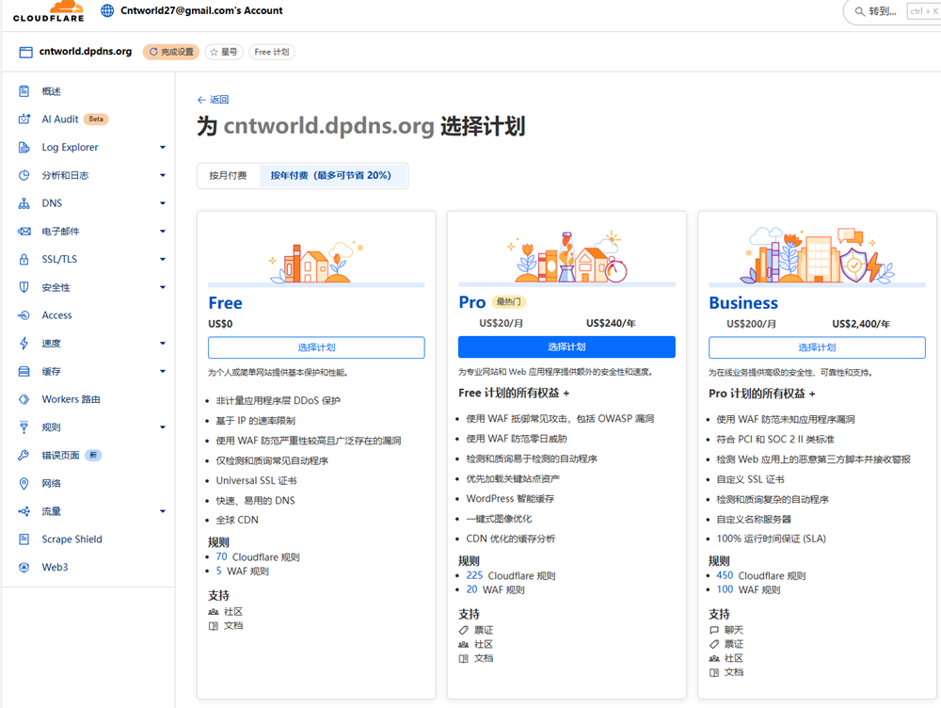
Task: Click the Pro plan illustration
Action: click(x=567, y=257)
